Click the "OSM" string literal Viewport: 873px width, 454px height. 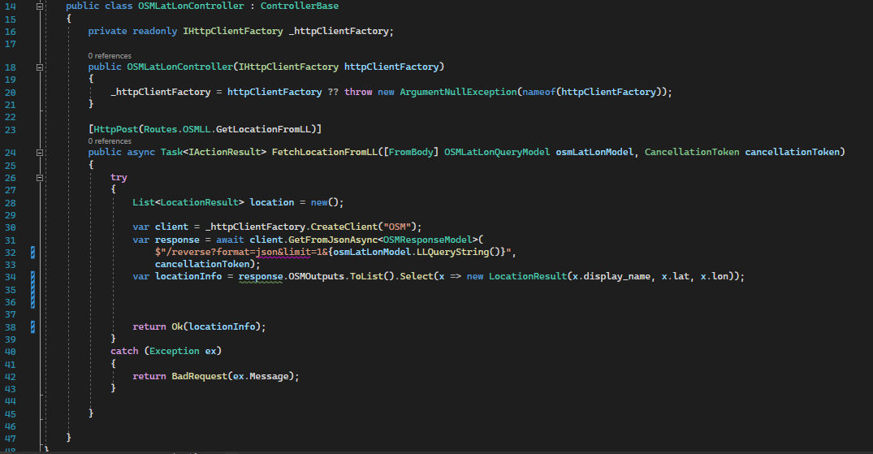tap(397, 227)
